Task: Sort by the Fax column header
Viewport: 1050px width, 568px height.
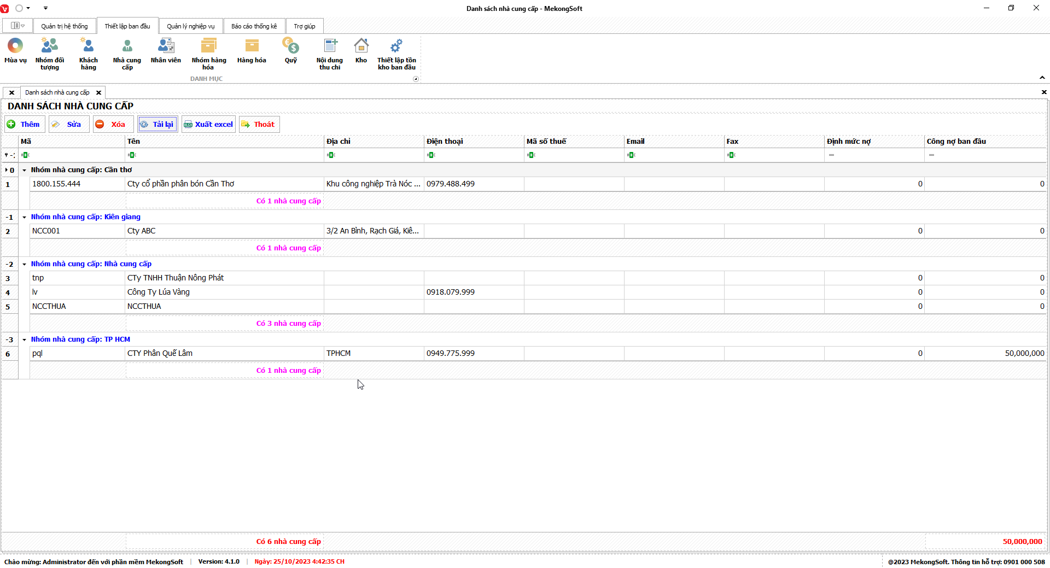Action: pos(774,141)
